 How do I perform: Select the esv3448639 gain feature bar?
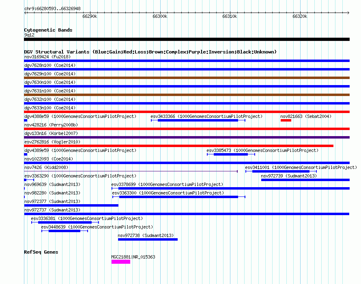coord(64,231)
